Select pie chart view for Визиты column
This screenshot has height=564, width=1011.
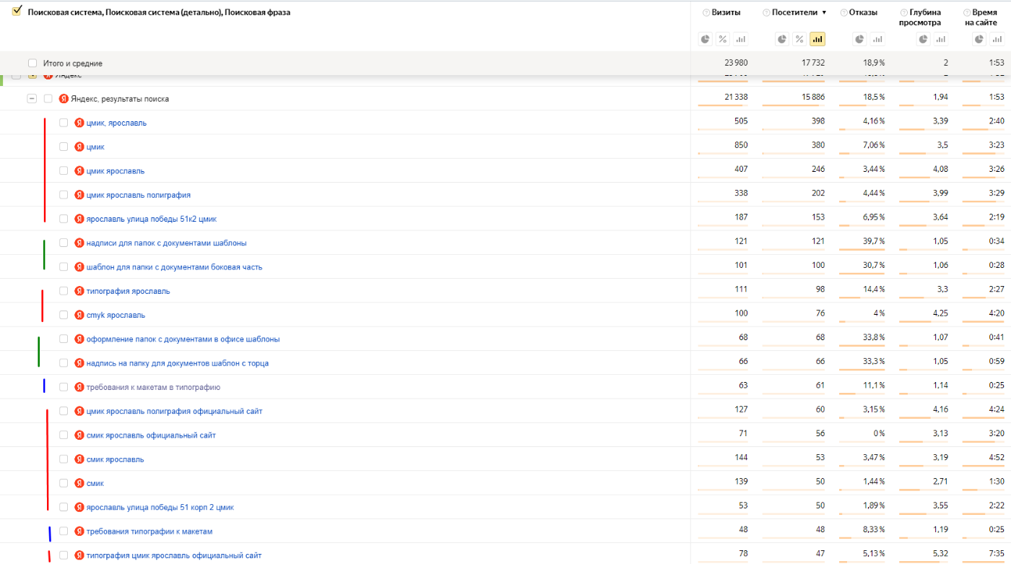point(705,39)
